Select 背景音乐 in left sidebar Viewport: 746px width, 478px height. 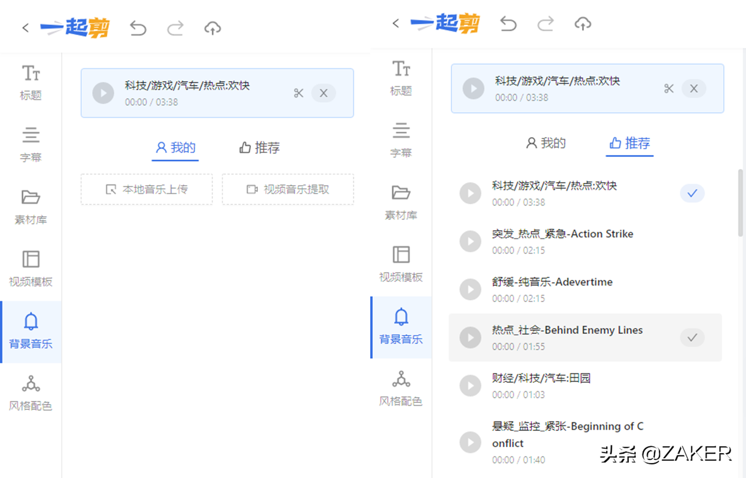pos(31,331)
